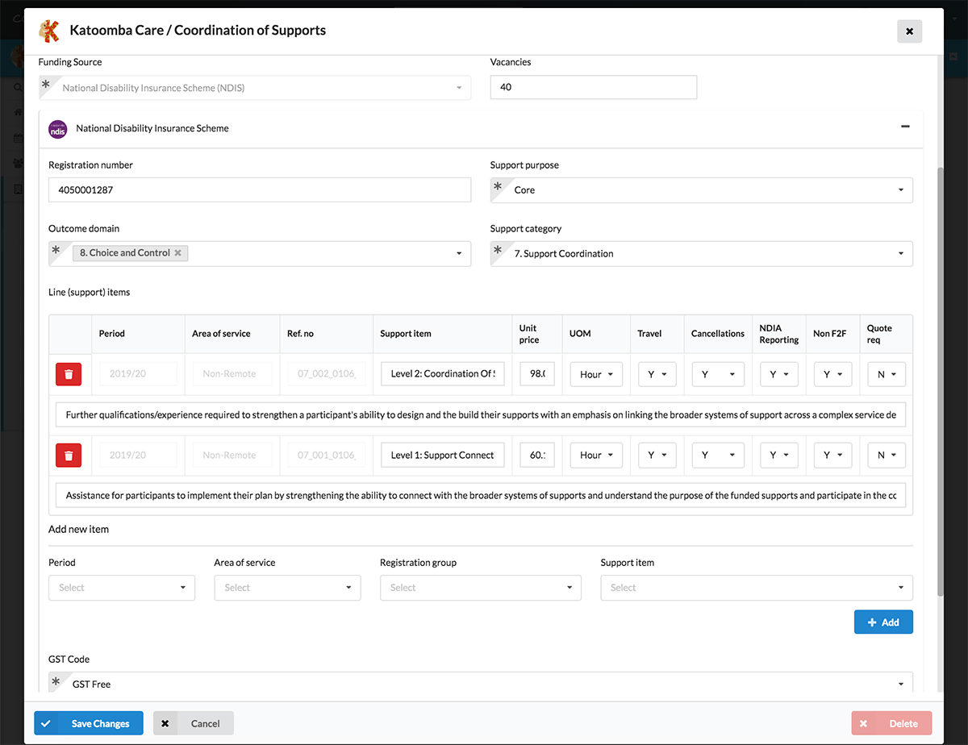968x745 pixels.
Task: Open UOM dropdown for Level 2 item
Action: click(x=596, y=374)
